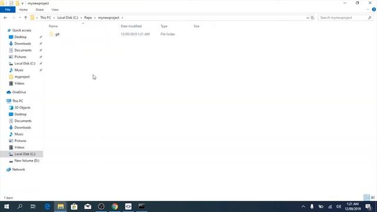Open Mail app from taskbar
This screenshot has width=377, height=212.
pos(88,207)
